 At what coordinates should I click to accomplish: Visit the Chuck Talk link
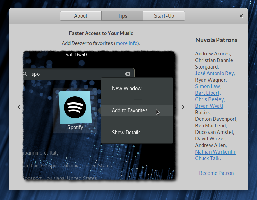pos(207,158)
